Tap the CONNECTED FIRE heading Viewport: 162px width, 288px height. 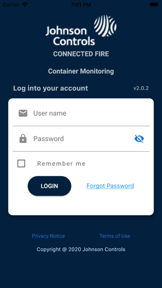81,54
